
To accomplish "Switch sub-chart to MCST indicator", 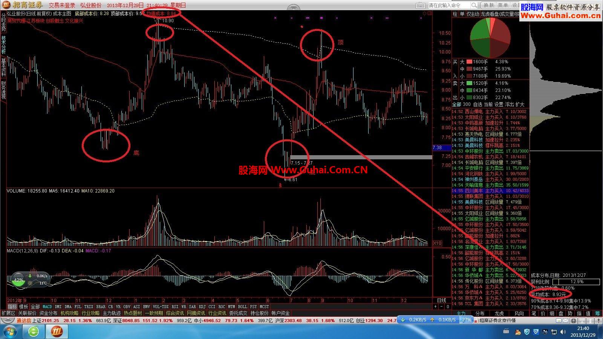I will pyautogui.click(x=264, y=307).
